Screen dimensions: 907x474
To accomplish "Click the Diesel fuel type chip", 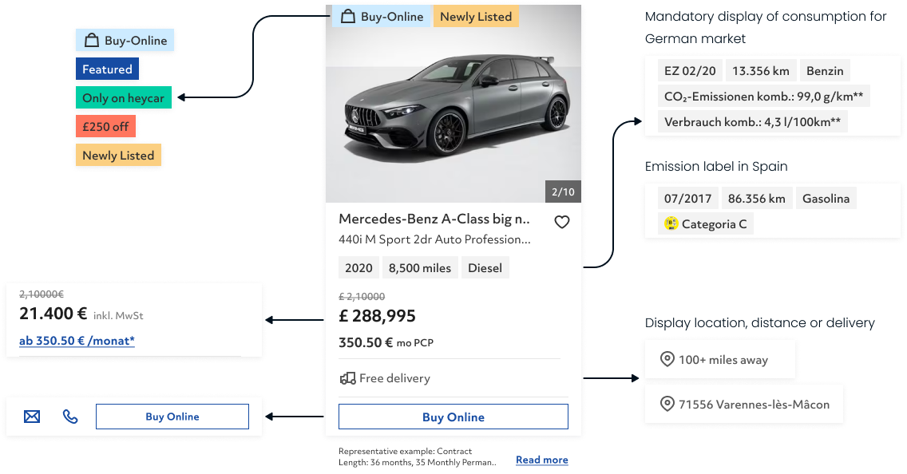I will click(485, 268).
